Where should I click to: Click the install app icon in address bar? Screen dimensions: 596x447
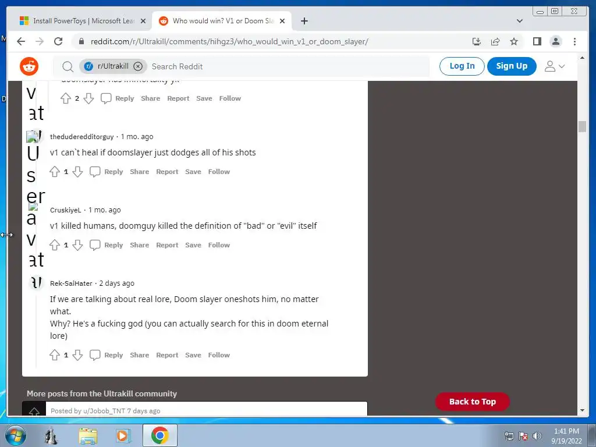(476, 41)
